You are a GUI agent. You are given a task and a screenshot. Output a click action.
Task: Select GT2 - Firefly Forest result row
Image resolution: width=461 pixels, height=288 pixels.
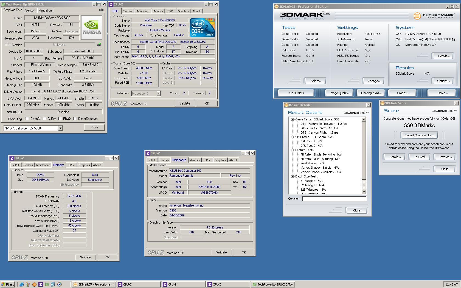tap(319, 128)
